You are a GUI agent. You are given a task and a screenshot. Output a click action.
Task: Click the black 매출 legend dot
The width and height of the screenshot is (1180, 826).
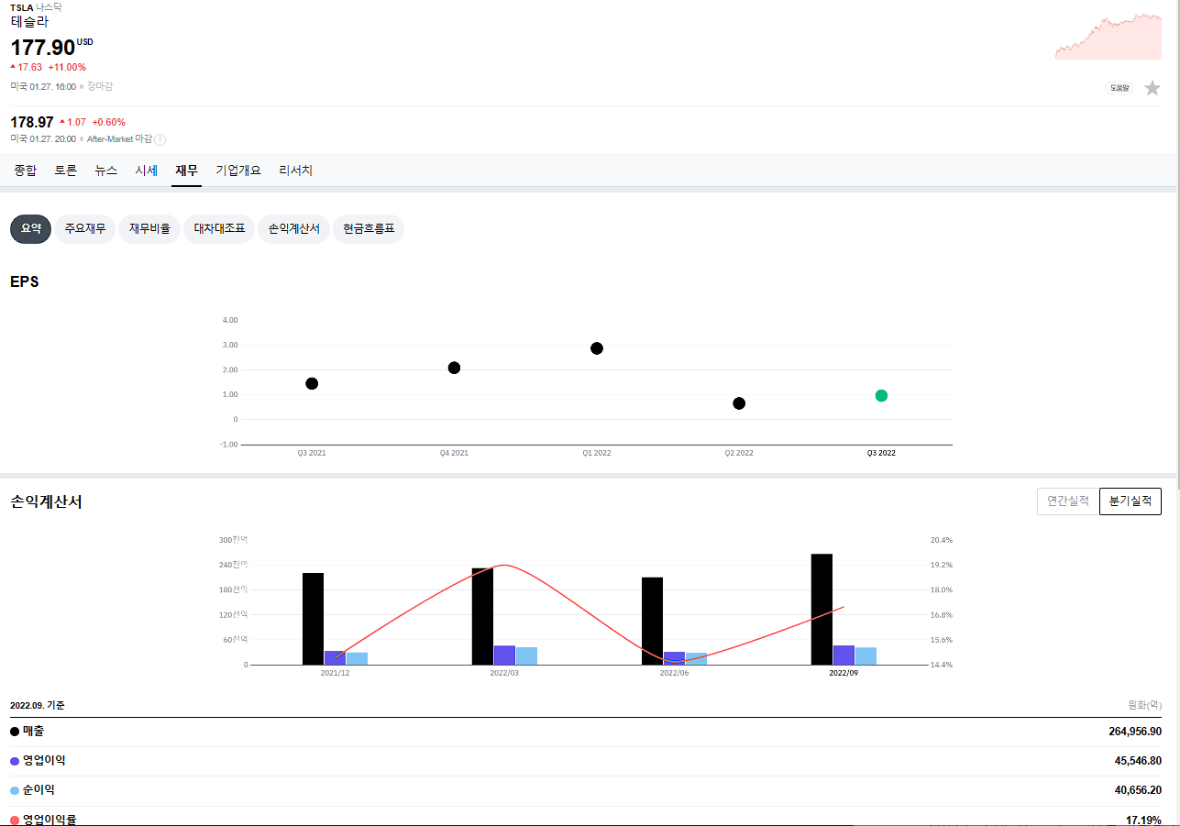(x=15, y=732)
